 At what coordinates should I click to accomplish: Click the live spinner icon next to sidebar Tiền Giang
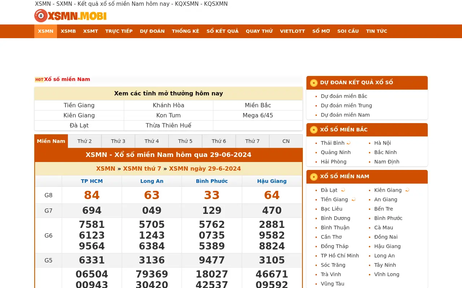[x=353, y=199]
